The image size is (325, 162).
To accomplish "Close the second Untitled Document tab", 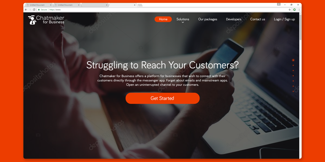I will tap(79, 5).
